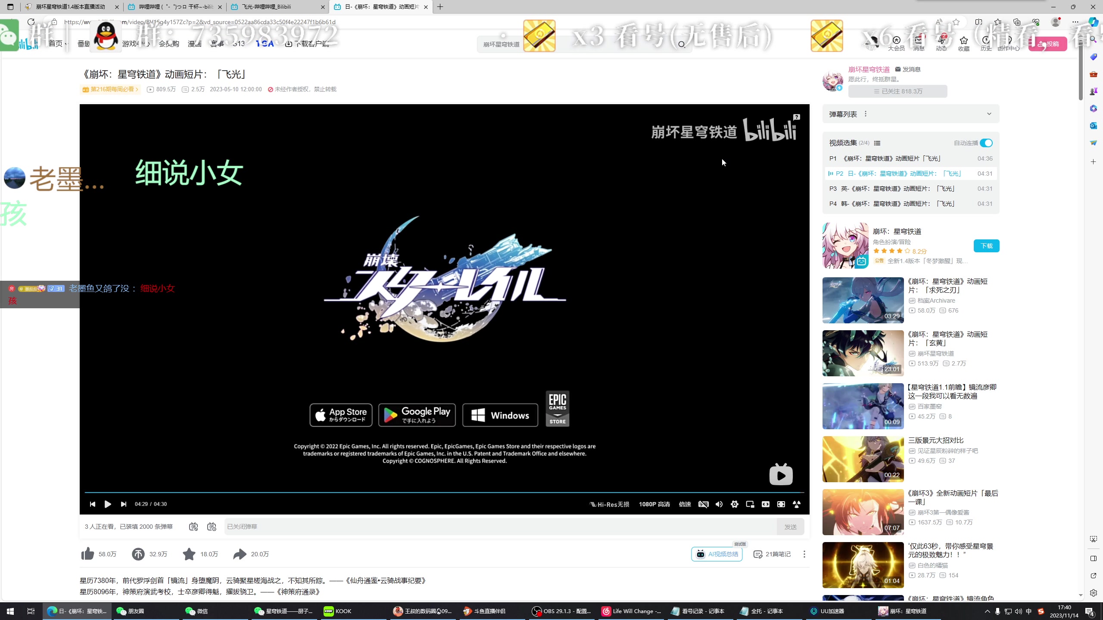Viewport: 1103px width, 620px height.
Task: Click the volume speaker icon
Action: 719,504
